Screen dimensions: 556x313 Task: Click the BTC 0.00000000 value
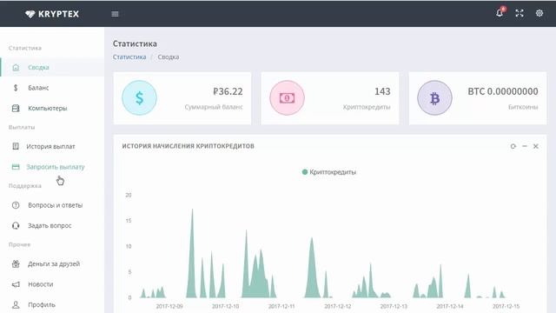503,91
